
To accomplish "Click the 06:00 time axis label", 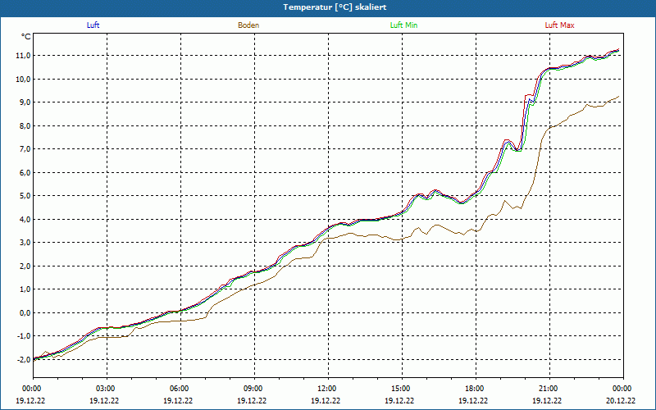I will coord(180,389).
